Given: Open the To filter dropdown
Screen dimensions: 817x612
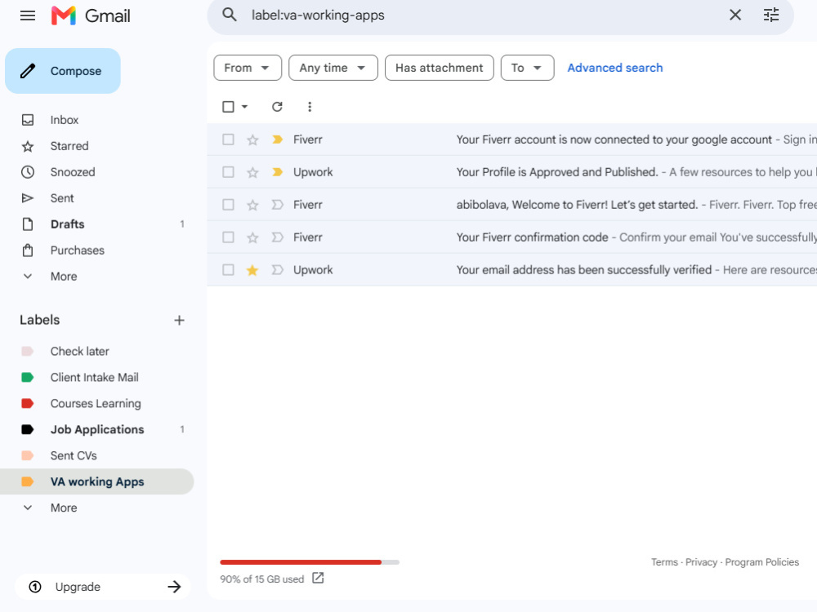Looking at the screenshot, I should coord(527,68).
